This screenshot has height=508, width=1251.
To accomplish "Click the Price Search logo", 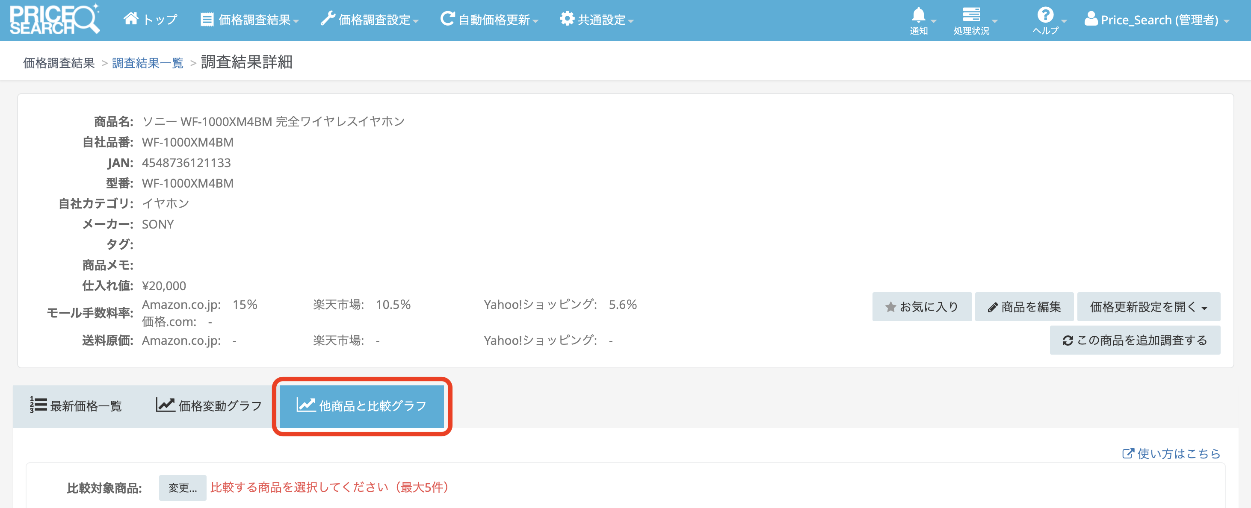I will 54,19.
